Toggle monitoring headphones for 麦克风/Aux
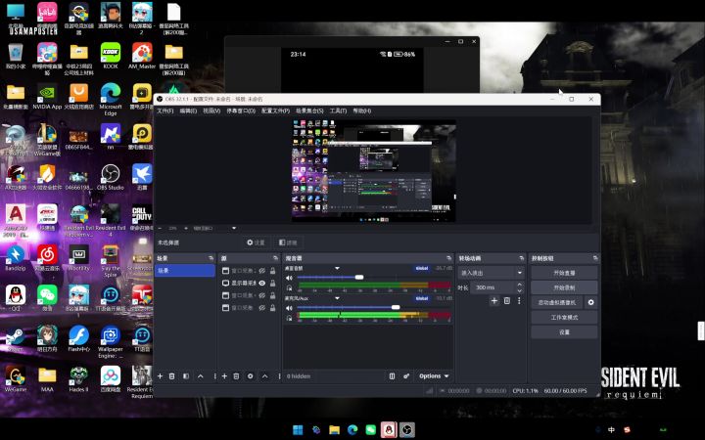Image resolution: width=705 pixels, height=440 pixels. click(289, 318)
